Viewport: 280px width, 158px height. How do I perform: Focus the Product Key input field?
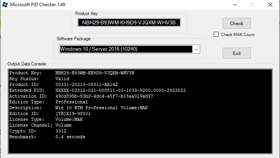click(129, 22)
